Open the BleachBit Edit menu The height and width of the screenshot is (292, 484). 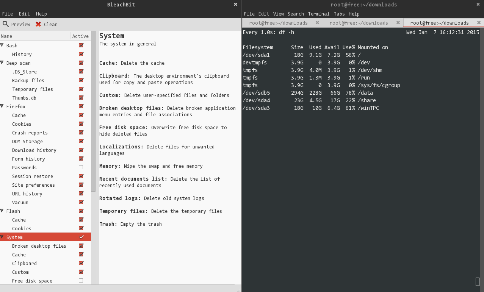point(24,14)
